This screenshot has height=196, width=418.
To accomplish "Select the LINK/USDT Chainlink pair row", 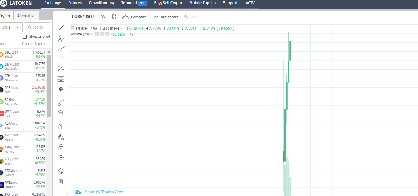I will point(23,66).
